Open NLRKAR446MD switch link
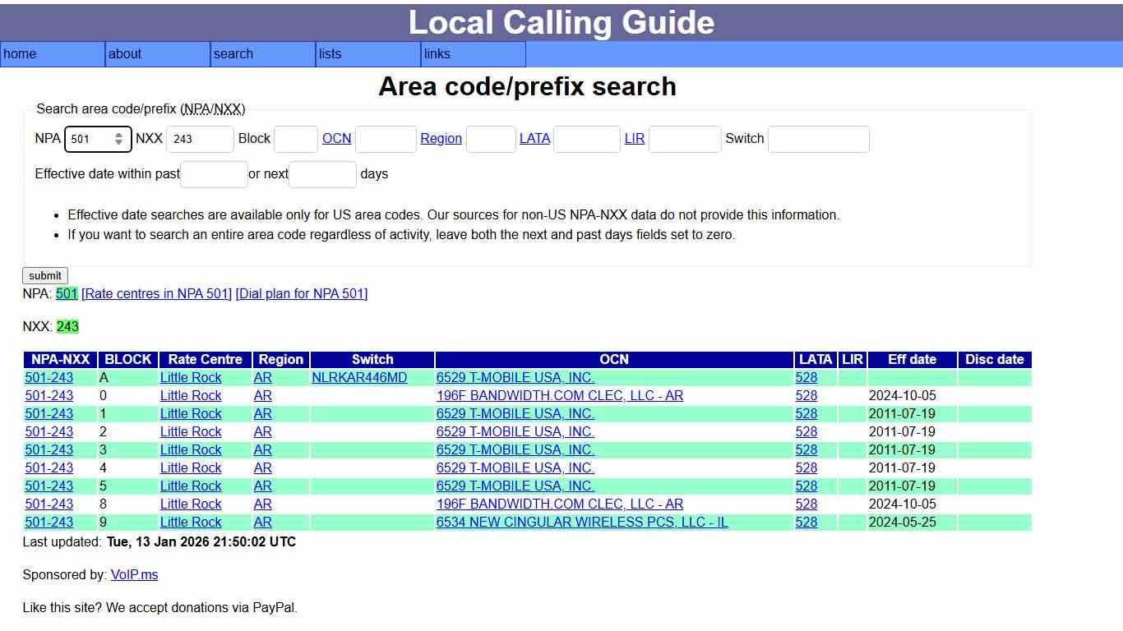This screenshot has width=1123, height=631. click(x=358, y=377)
